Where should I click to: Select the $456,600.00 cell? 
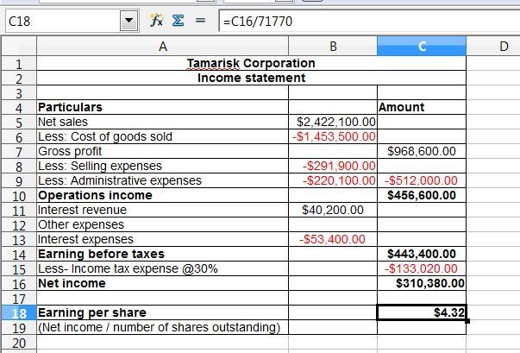pos(422,195)
